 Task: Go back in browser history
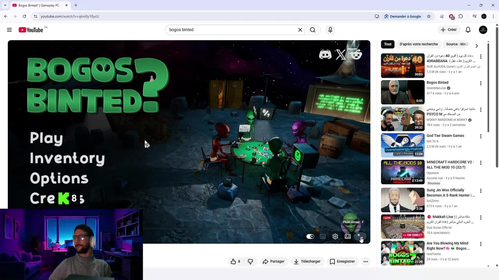coord(5,16)
